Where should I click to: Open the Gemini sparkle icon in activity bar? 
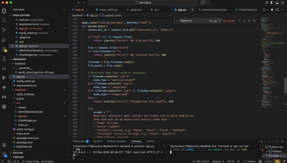click(4, 87)
